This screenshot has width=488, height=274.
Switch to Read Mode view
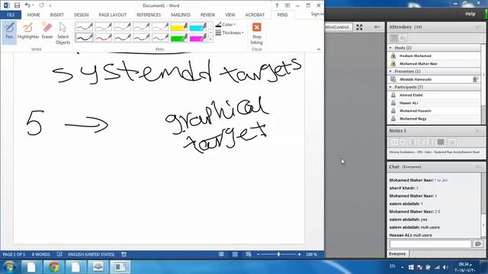(x=221, y=254)
